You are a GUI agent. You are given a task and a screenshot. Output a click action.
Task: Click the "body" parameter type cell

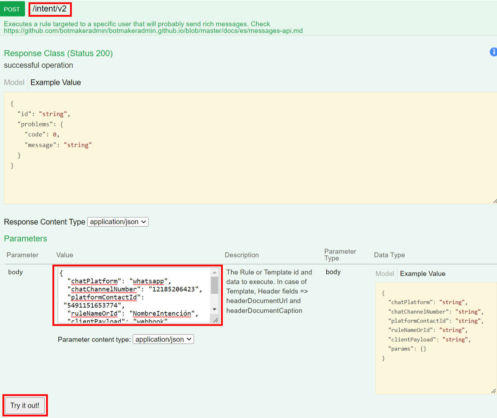[333, 272]
